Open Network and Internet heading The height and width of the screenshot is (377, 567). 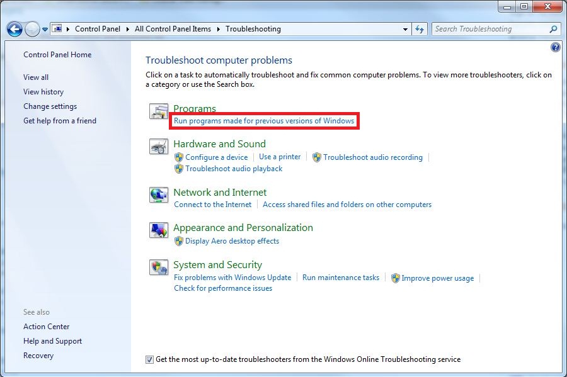[x=220, y=192]
